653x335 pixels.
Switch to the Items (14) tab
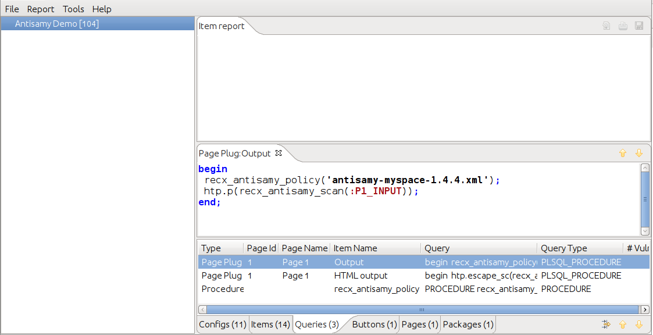[x=270, y=324]
